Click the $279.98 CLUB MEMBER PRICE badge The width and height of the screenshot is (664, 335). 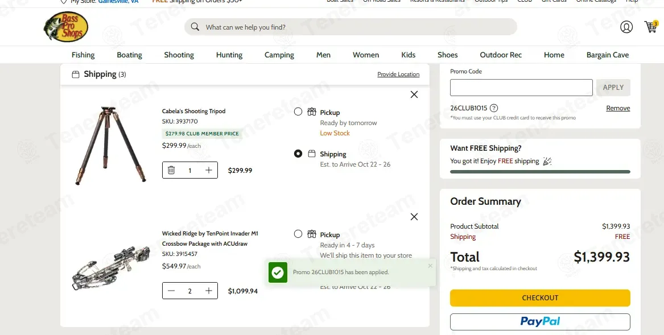coord(202,134)
